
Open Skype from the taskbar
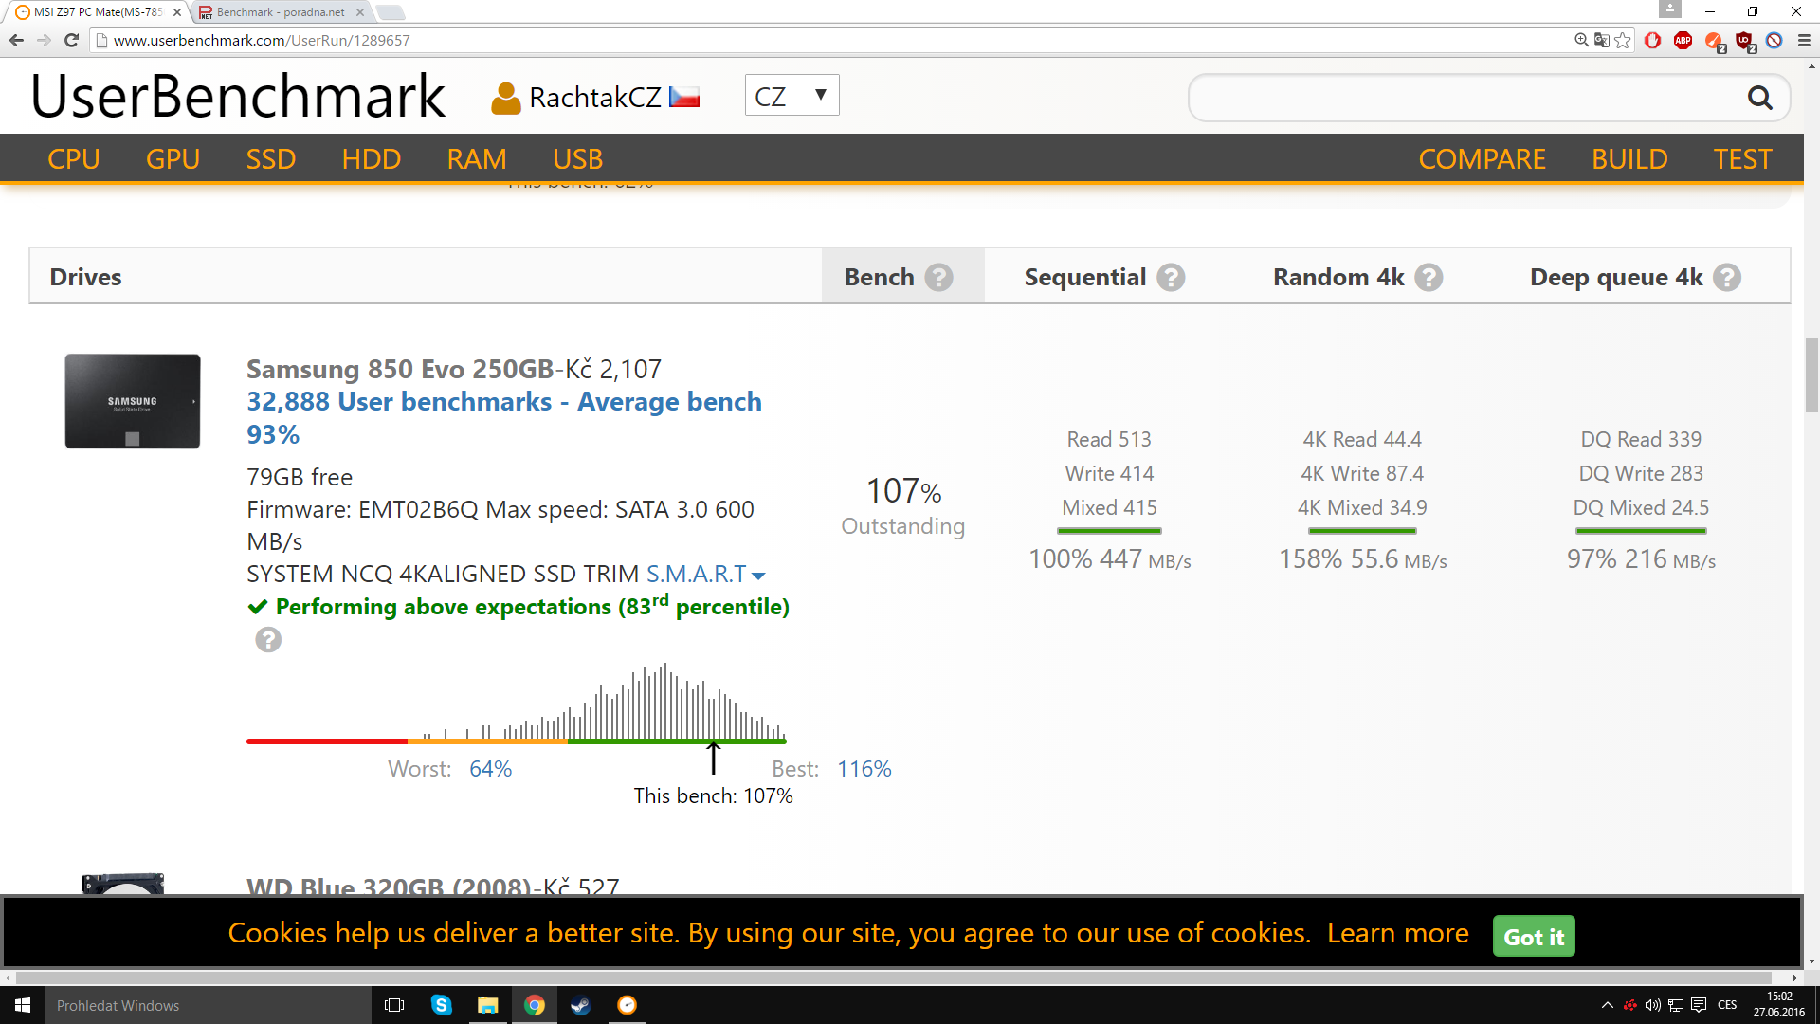[442, 1005]
